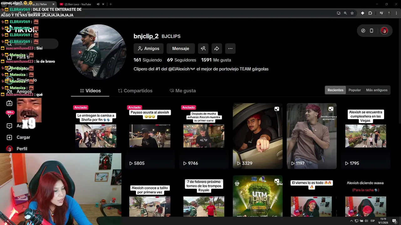Click the Amigos friends status button

(x=148, y=48)
